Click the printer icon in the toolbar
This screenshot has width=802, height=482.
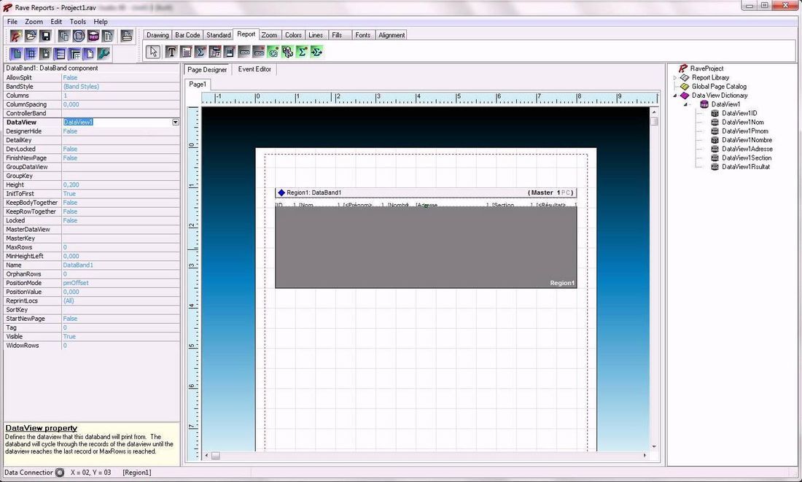point(127,36)
